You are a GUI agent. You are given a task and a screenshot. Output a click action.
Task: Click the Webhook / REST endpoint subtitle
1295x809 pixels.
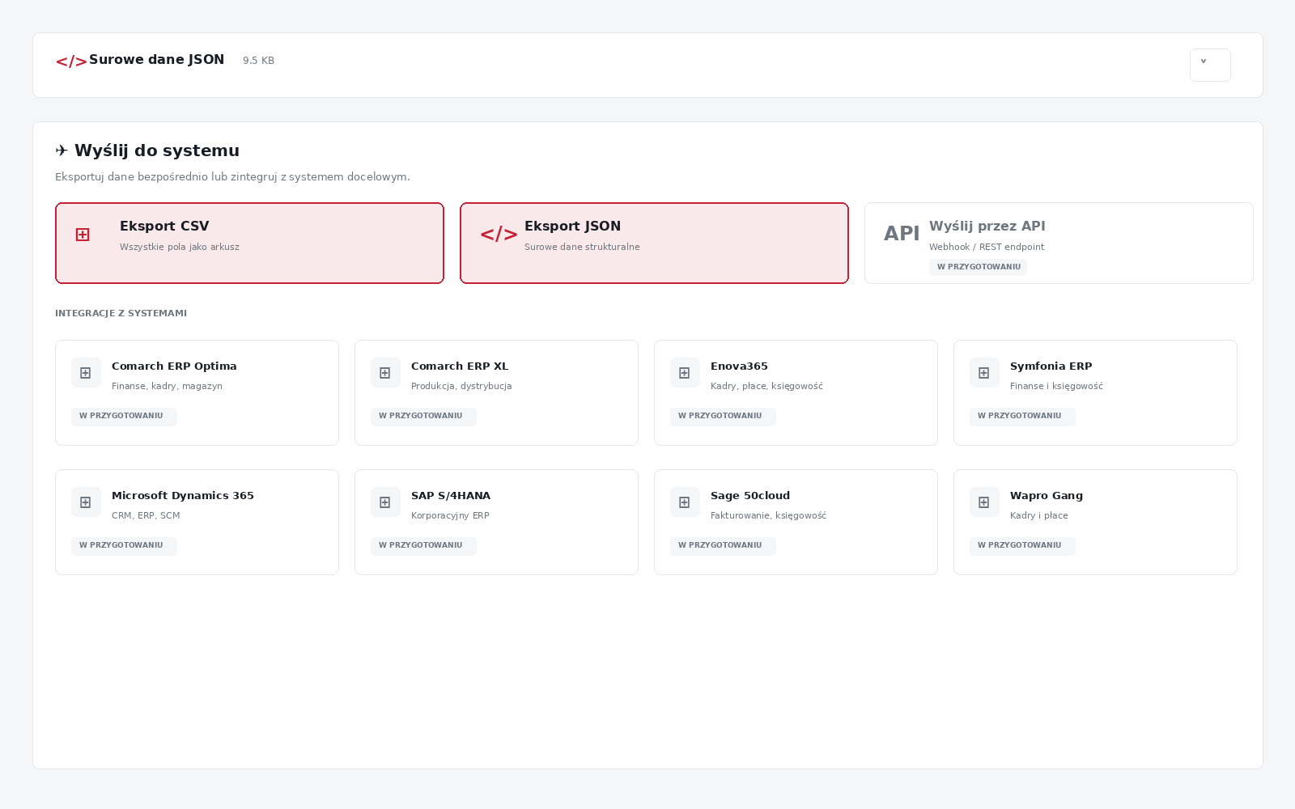coord(987,248)
